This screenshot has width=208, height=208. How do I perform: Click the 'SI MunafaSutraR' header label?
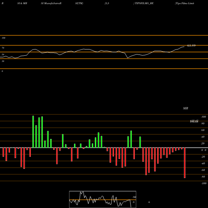51,3
